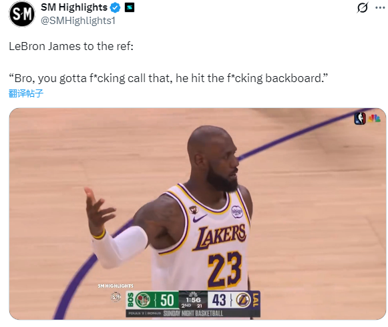Open the @SMHighlights1 handle link

point(78,21)
